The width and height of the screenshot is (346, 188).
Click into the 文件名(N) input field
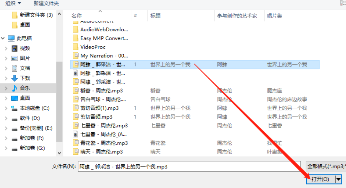[x=189, y=167]
